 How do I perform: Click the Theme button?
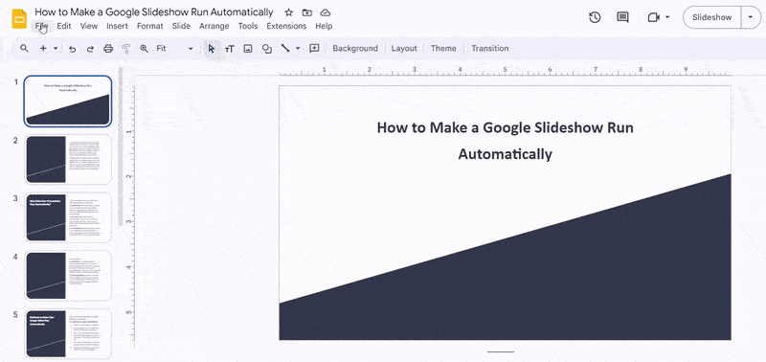(x=443, y=49)
